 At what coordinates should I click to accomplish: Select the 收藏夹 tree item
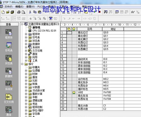tap(36, 67)
